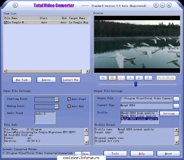
Task: Click the Convert Now button
Action: coord(71,80)
